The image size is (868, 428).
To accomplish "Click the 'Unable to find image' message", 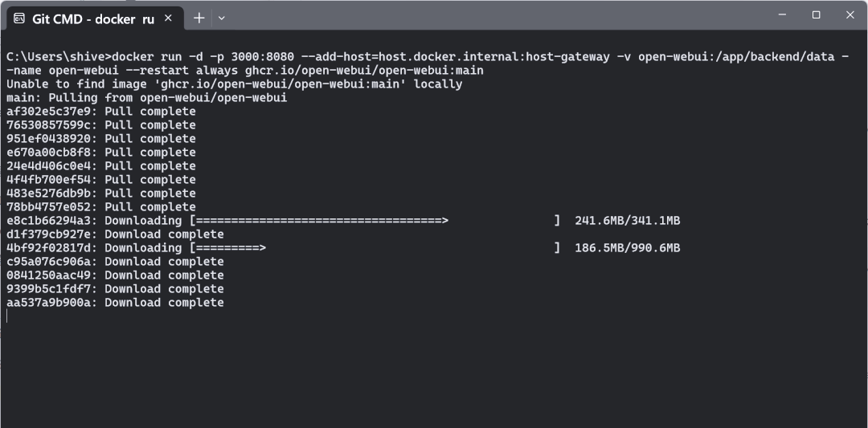I will (x=234, y=84).
